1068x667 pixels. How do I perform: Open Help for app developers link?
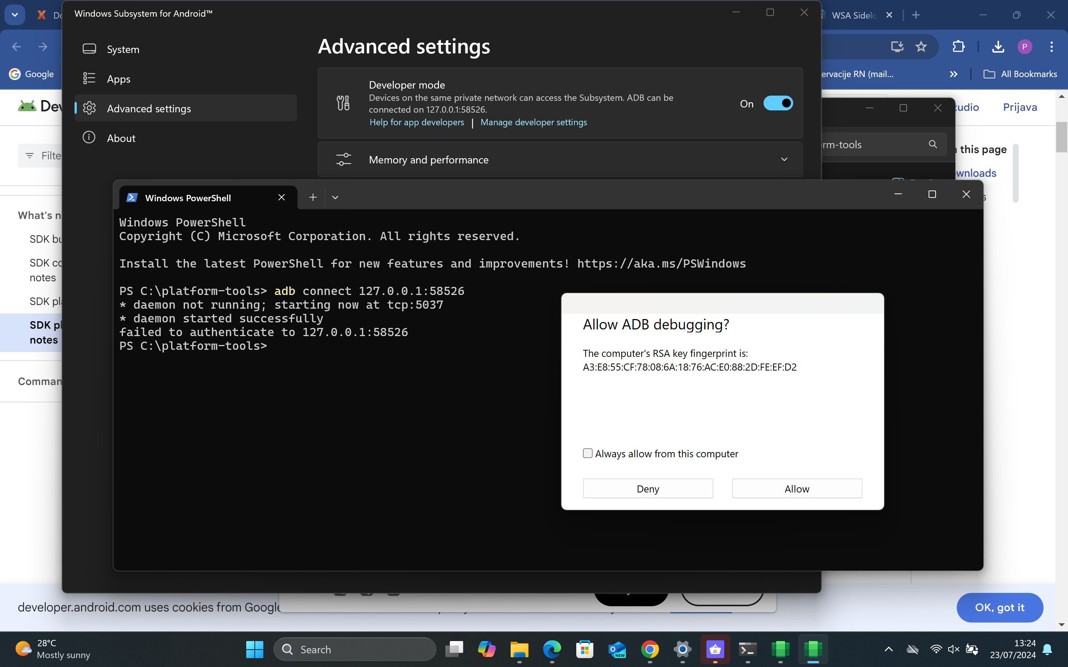tap(416, 122)
